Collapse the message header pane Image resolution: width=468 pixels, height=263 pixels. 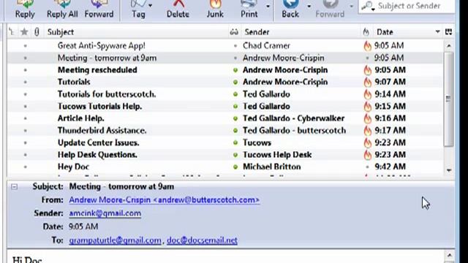tap(14, 187)
